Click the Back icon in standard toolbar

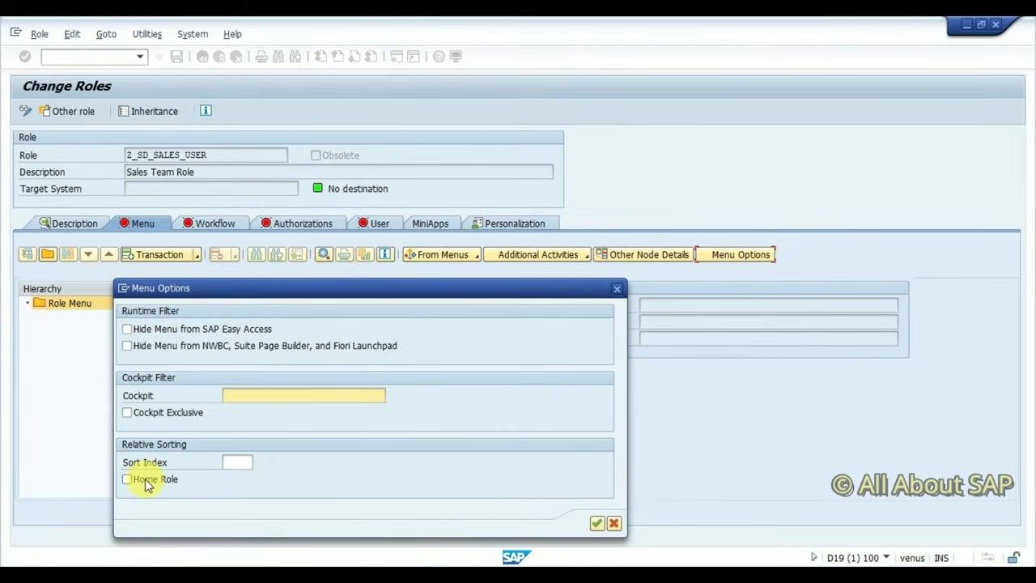click(202, 57)
